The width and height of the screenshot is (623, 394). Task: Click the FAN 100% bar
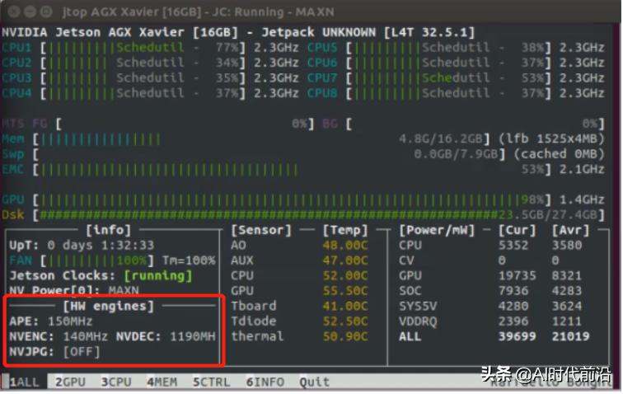(x=97, y=260)
